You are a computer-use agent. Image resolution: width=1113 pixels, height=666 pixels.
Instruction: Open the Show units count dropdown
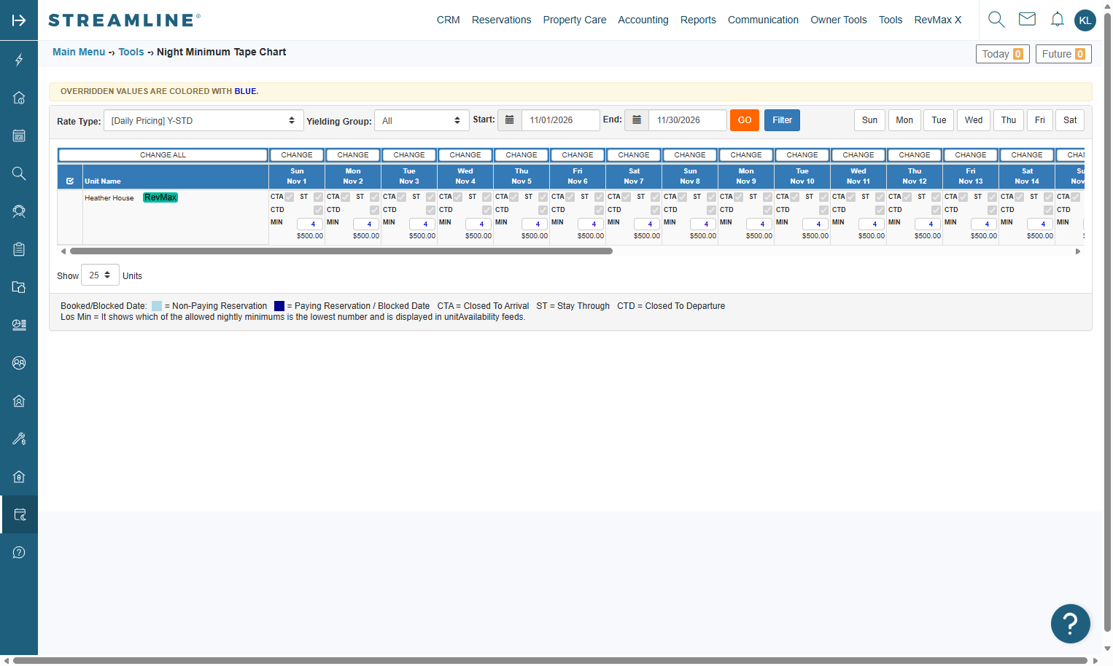coord(100,275)
